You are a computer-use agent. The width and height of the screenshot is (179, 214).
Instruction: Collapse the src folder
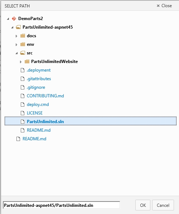click(x=16, y=53)
